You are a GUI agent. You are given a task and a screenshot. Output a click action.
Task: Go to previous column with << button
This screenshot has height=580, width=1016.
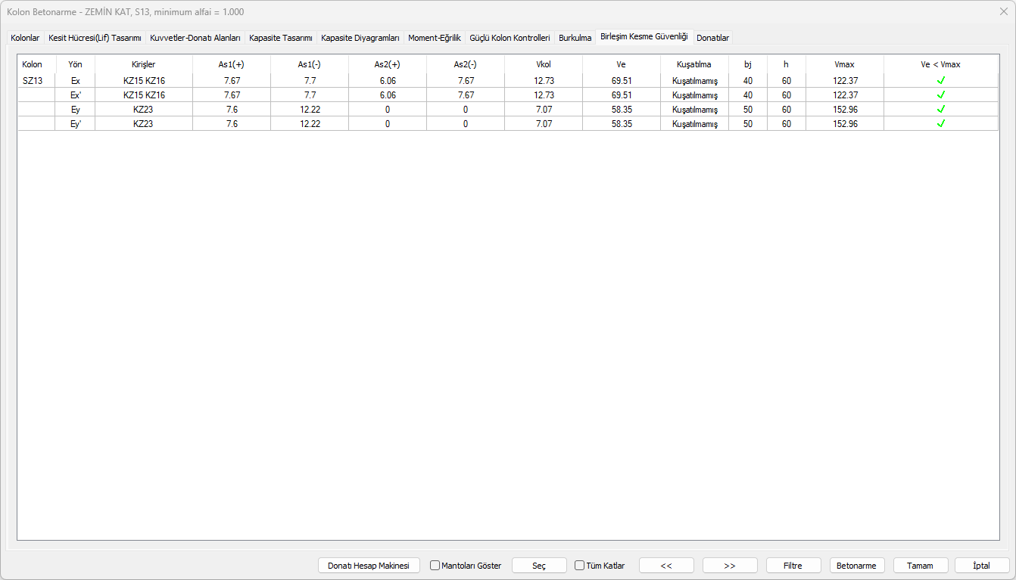(666, 566)
